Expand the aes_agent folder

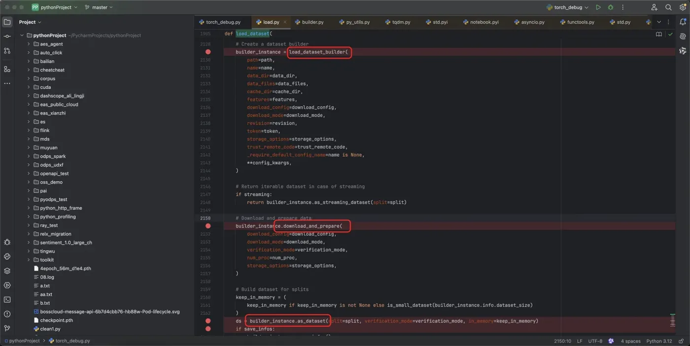(x=29, y=44)
